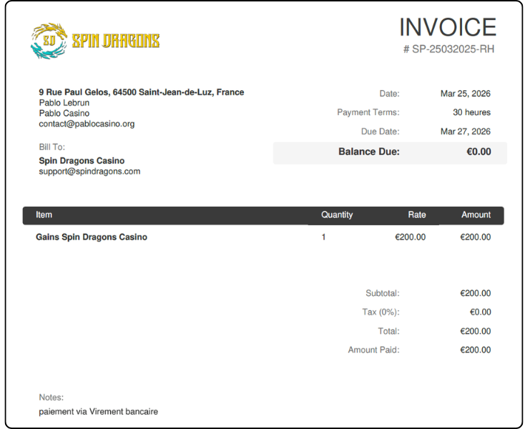Click the Due Date label
Image resolution: width=530 pixels, height=429 pixels.
click(381, 132)
